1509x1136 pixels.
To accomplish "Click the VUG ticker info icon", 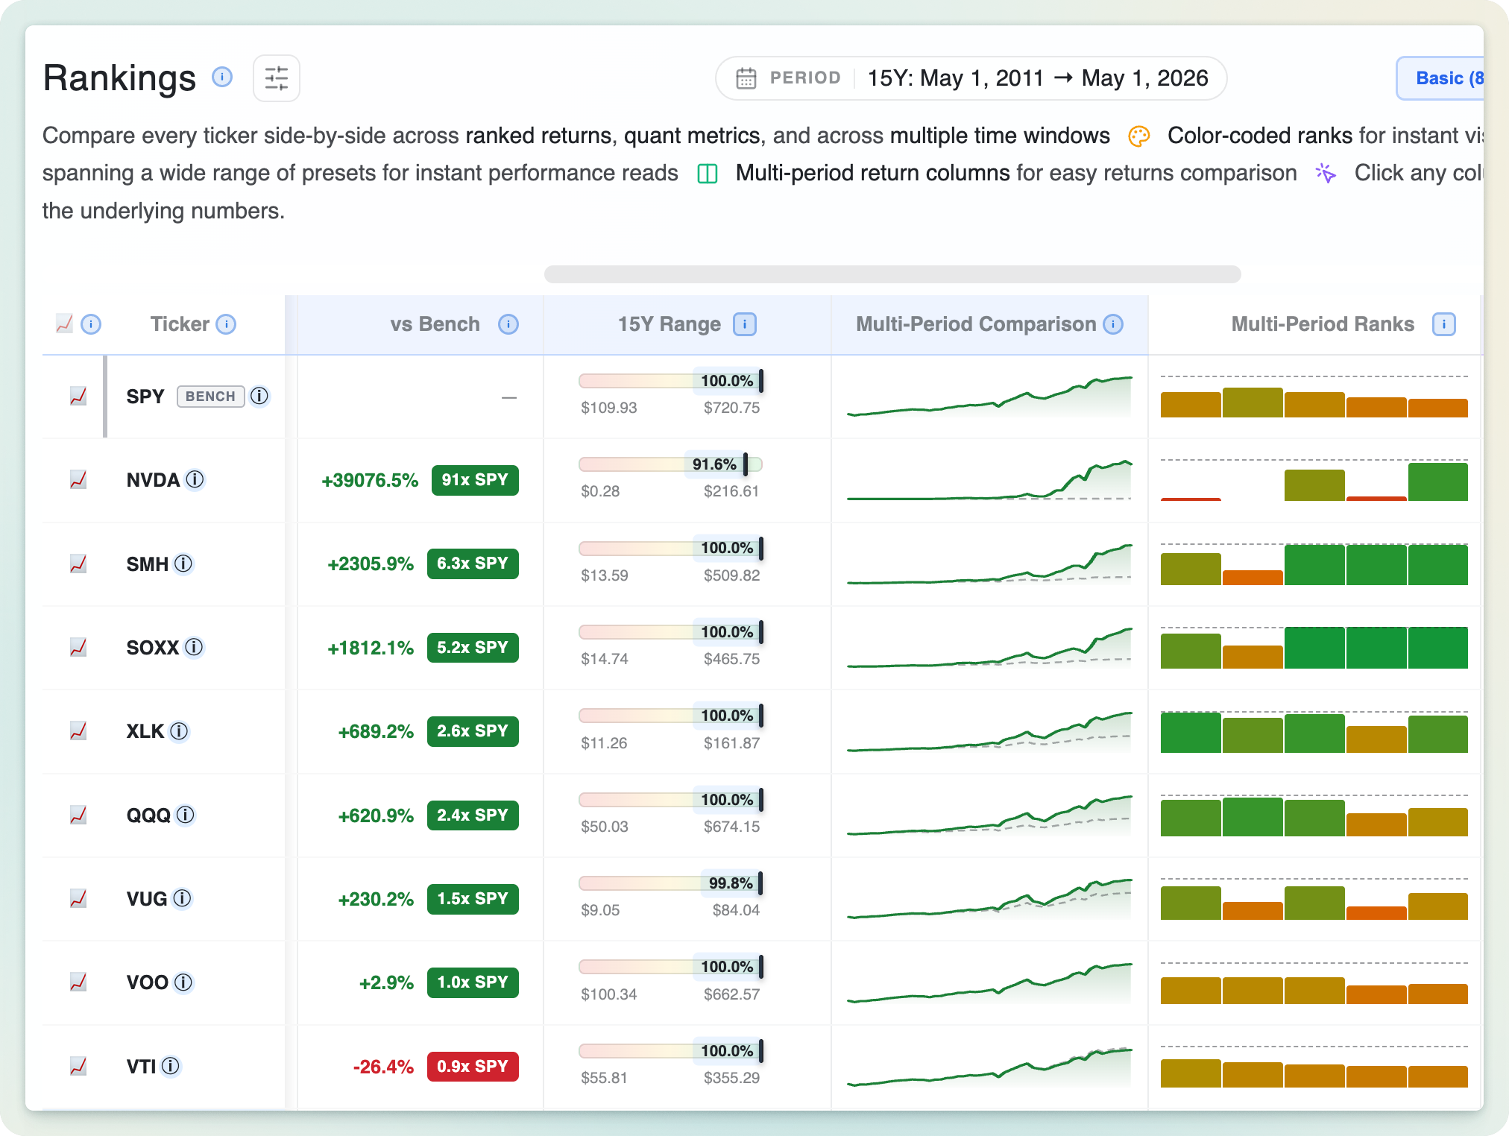I will (182, 898).
